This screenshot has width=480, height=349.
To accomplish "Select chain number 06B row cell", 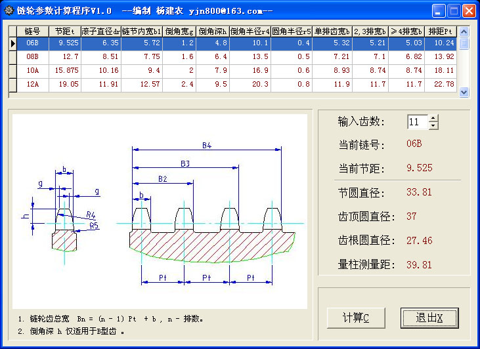I will [33, 43].
